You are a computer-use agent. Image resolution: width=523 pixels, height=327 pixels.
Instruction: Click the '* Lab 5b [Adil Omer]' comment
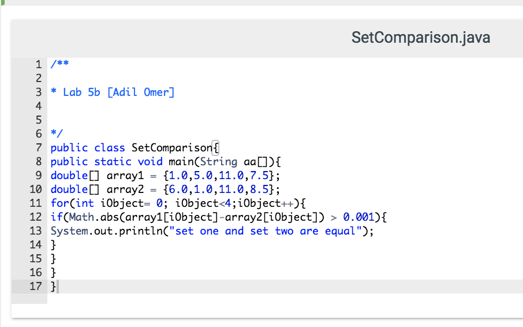click(x=113, y=92)
